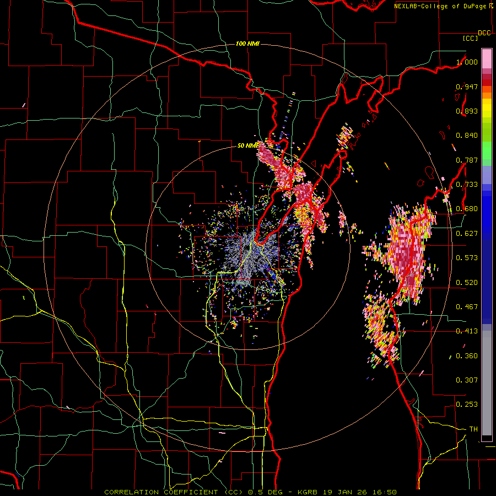Select the 0.733 legend value

tap(467, 185)
